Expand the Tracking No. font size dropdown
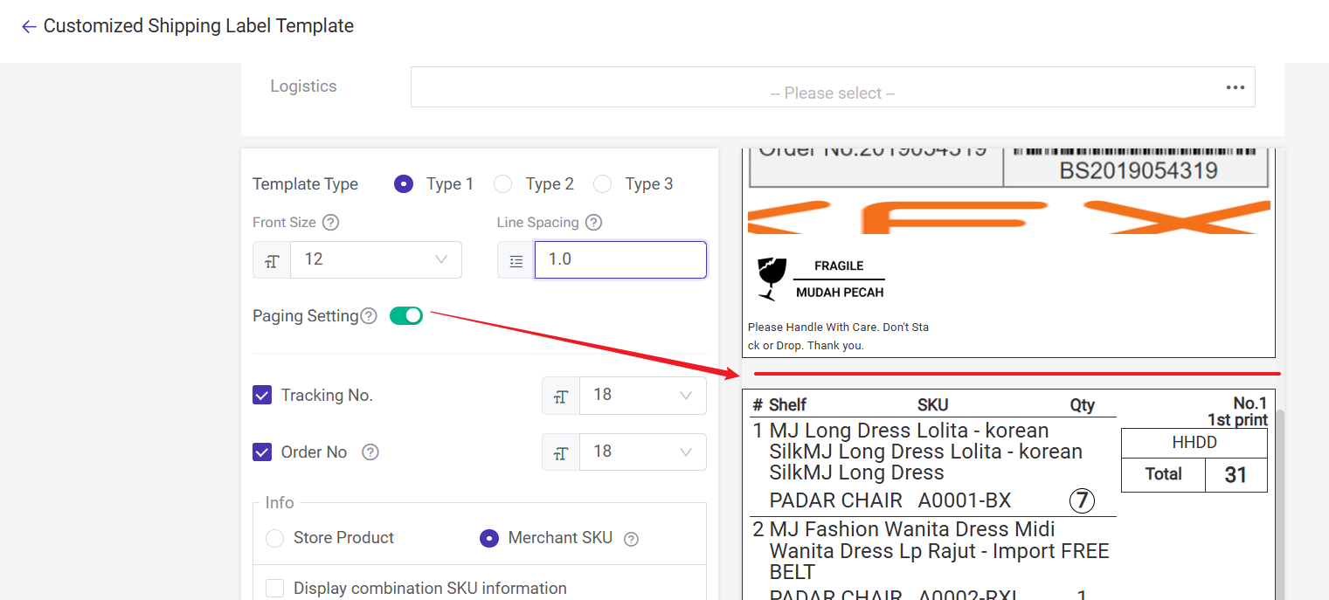 pyautogui.click(x=642, y=396)
